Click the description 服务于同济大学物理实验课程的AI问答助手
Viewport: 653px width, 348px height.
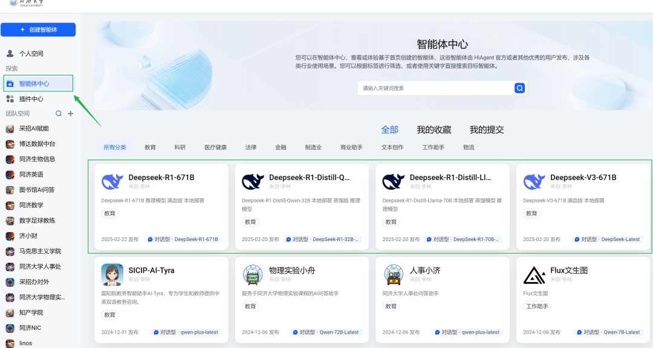(290, 294)
